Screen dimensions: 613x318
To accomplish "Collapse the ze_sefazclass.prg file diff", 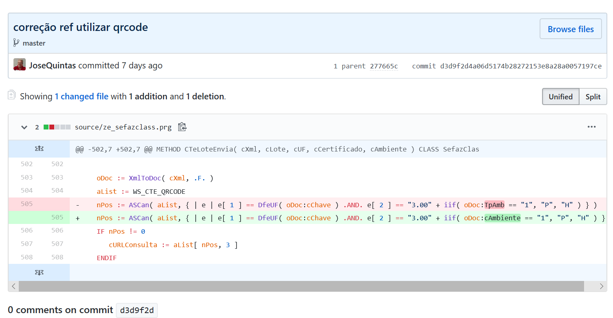I will (x=24, y=127).
